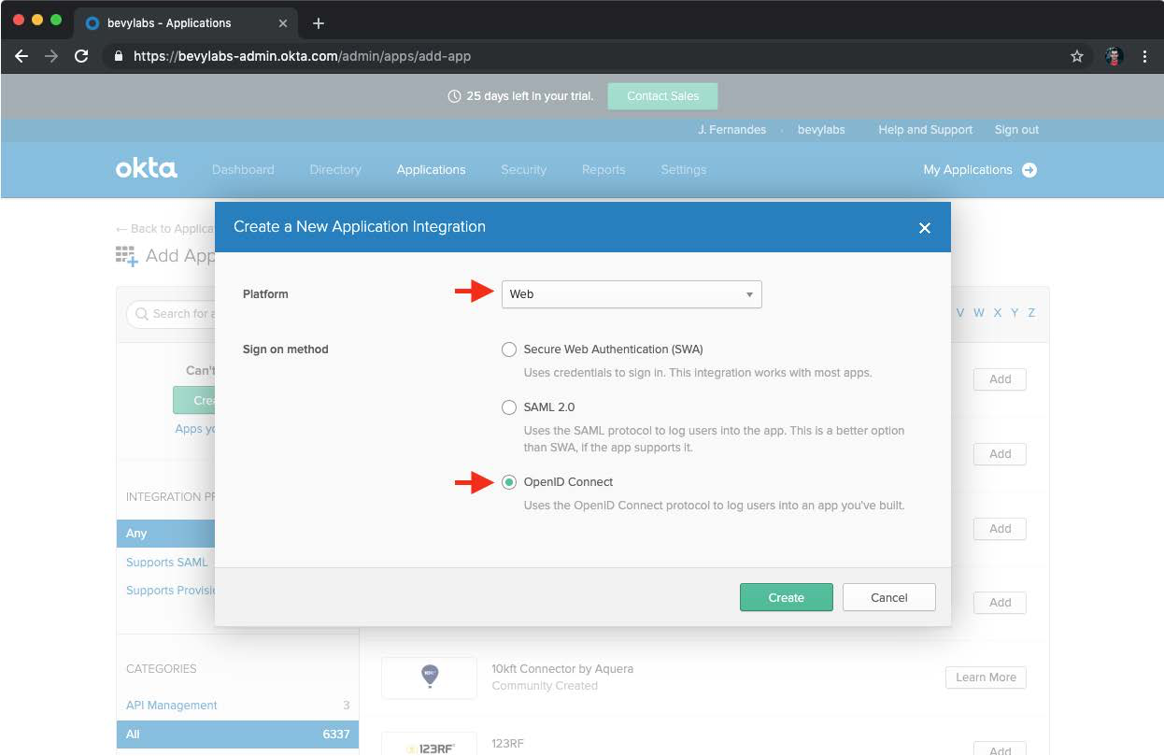The height and width of the screenshot is (756, 1164).
Task: Click the green Create button
Action: click(786, 598)
